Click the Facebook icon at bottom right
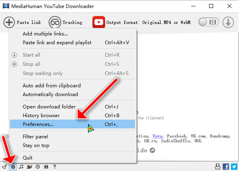Image resolution: width=239 pixels, height=171 pixels. [x=226, y=167]
